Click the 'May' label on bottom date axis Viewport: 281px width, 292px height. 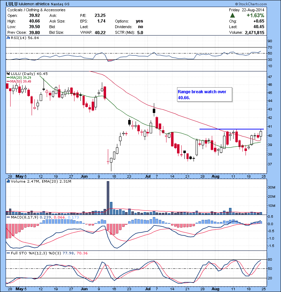coord(20,289)
